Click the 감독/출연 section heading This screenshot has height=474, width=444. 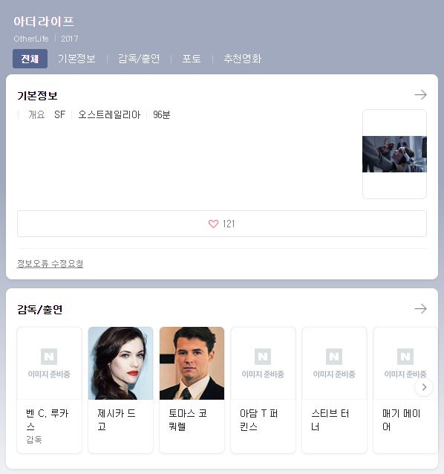tap(40, 310)
